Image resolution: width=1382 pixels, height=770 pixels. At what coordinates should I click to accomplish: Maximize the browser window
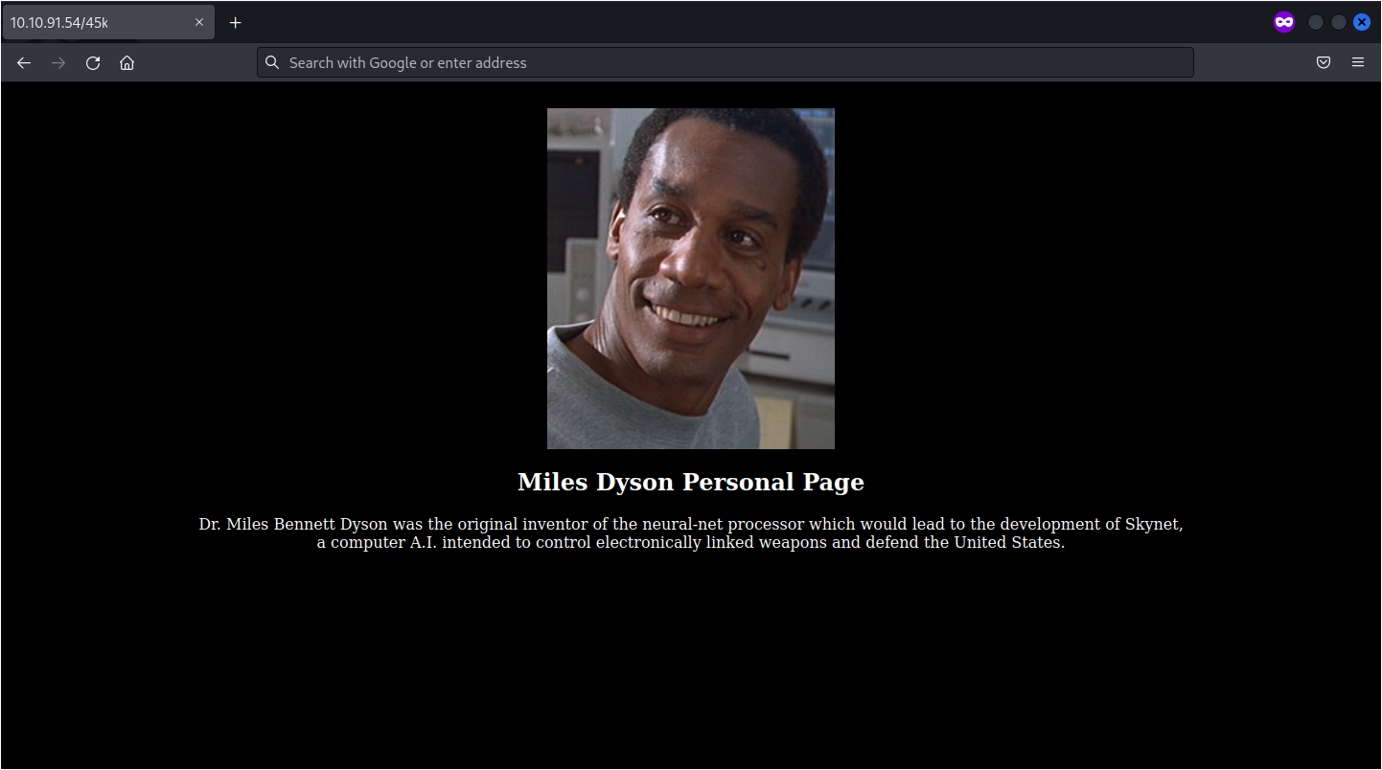coord(1339,22)
